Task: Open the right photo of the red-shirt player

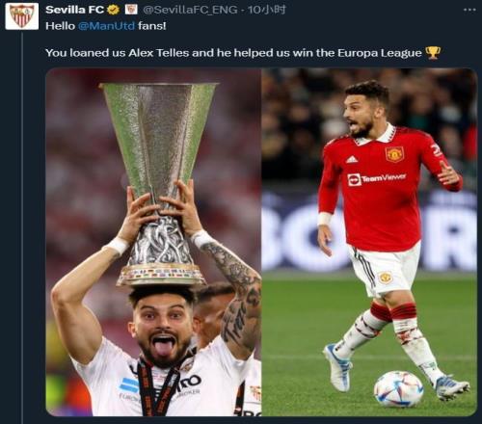Action: point(369,242)
